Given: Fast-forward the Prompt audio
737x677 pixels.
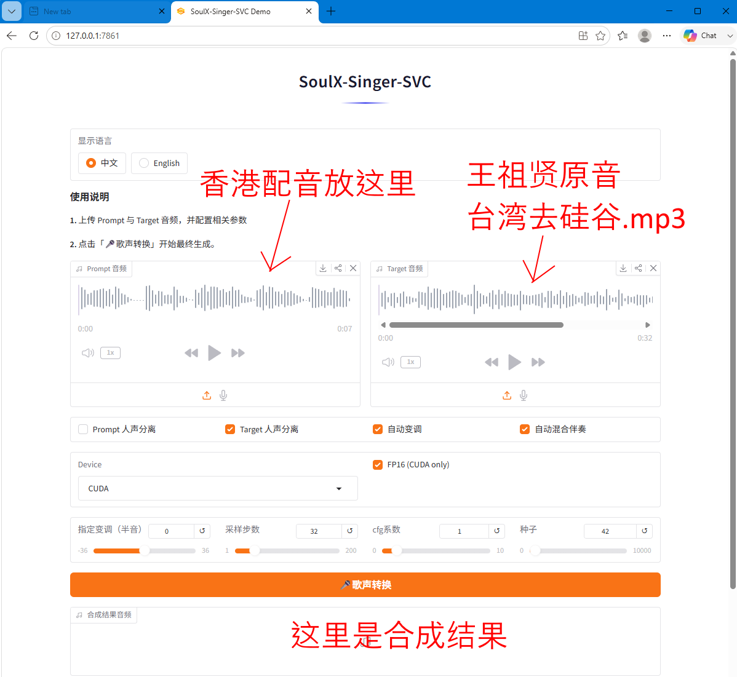Looking at the screenshot, I should (238, 353).
